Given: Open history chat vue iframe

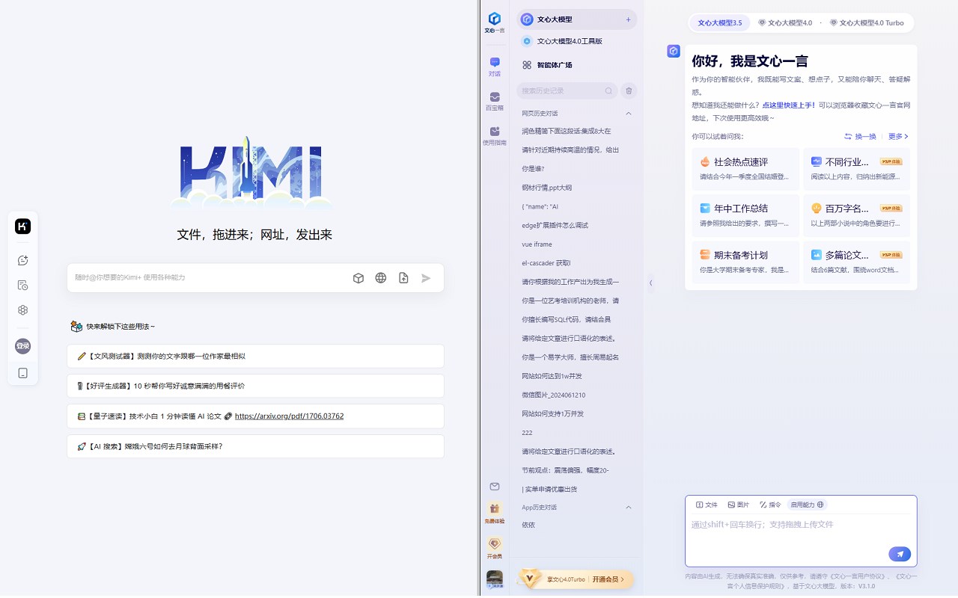Looking at the screenshot, I should 537,244.
